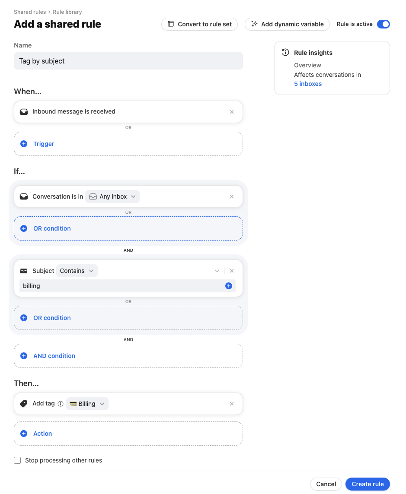Expand chevron in Subject condition row
The height and width of the screenshot is (494, 406).
[217, 271]
